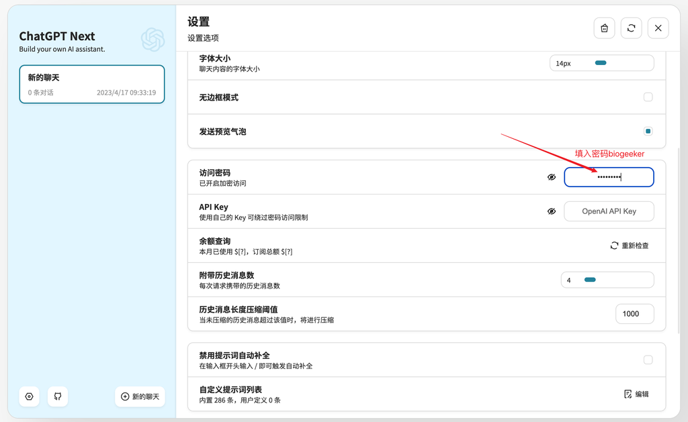This screenshot has width=688, height=422.
Task: Click the ChatGPT logo icon in sidebar
Action: click(153, 40)
